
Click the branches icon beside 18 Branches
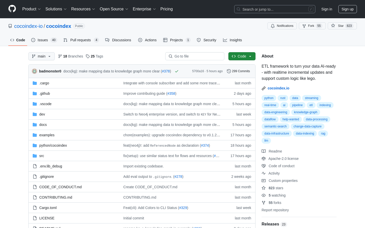coord(60,56)
